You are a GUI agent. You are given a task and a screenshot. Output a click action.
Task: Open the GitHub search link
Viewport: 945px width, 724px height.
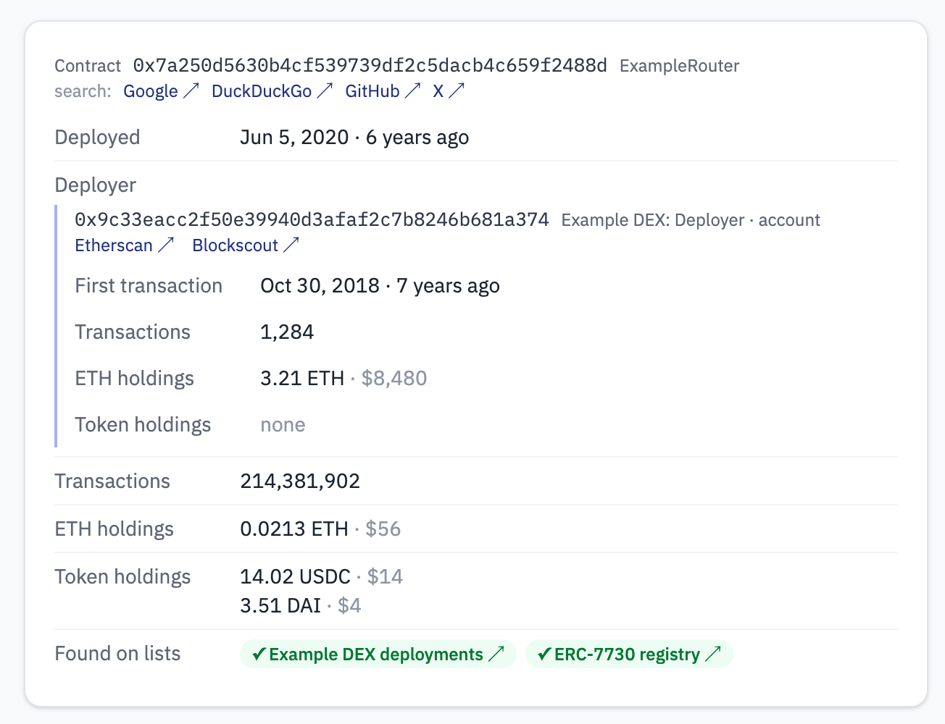coord(383,91)
